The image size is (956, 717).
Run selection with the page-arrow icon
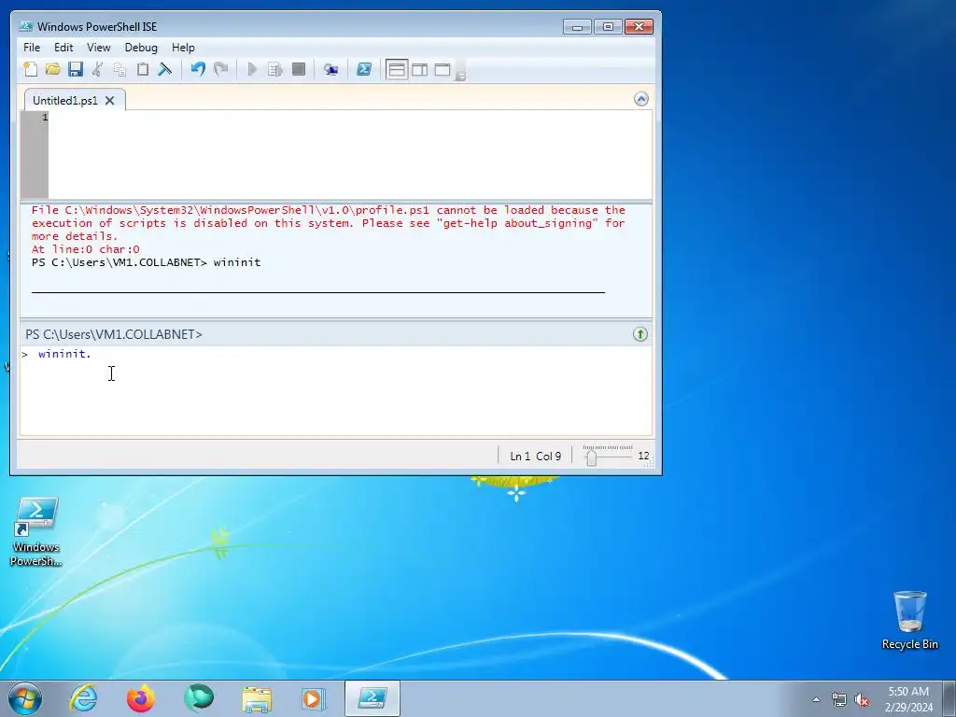(275, 69)
